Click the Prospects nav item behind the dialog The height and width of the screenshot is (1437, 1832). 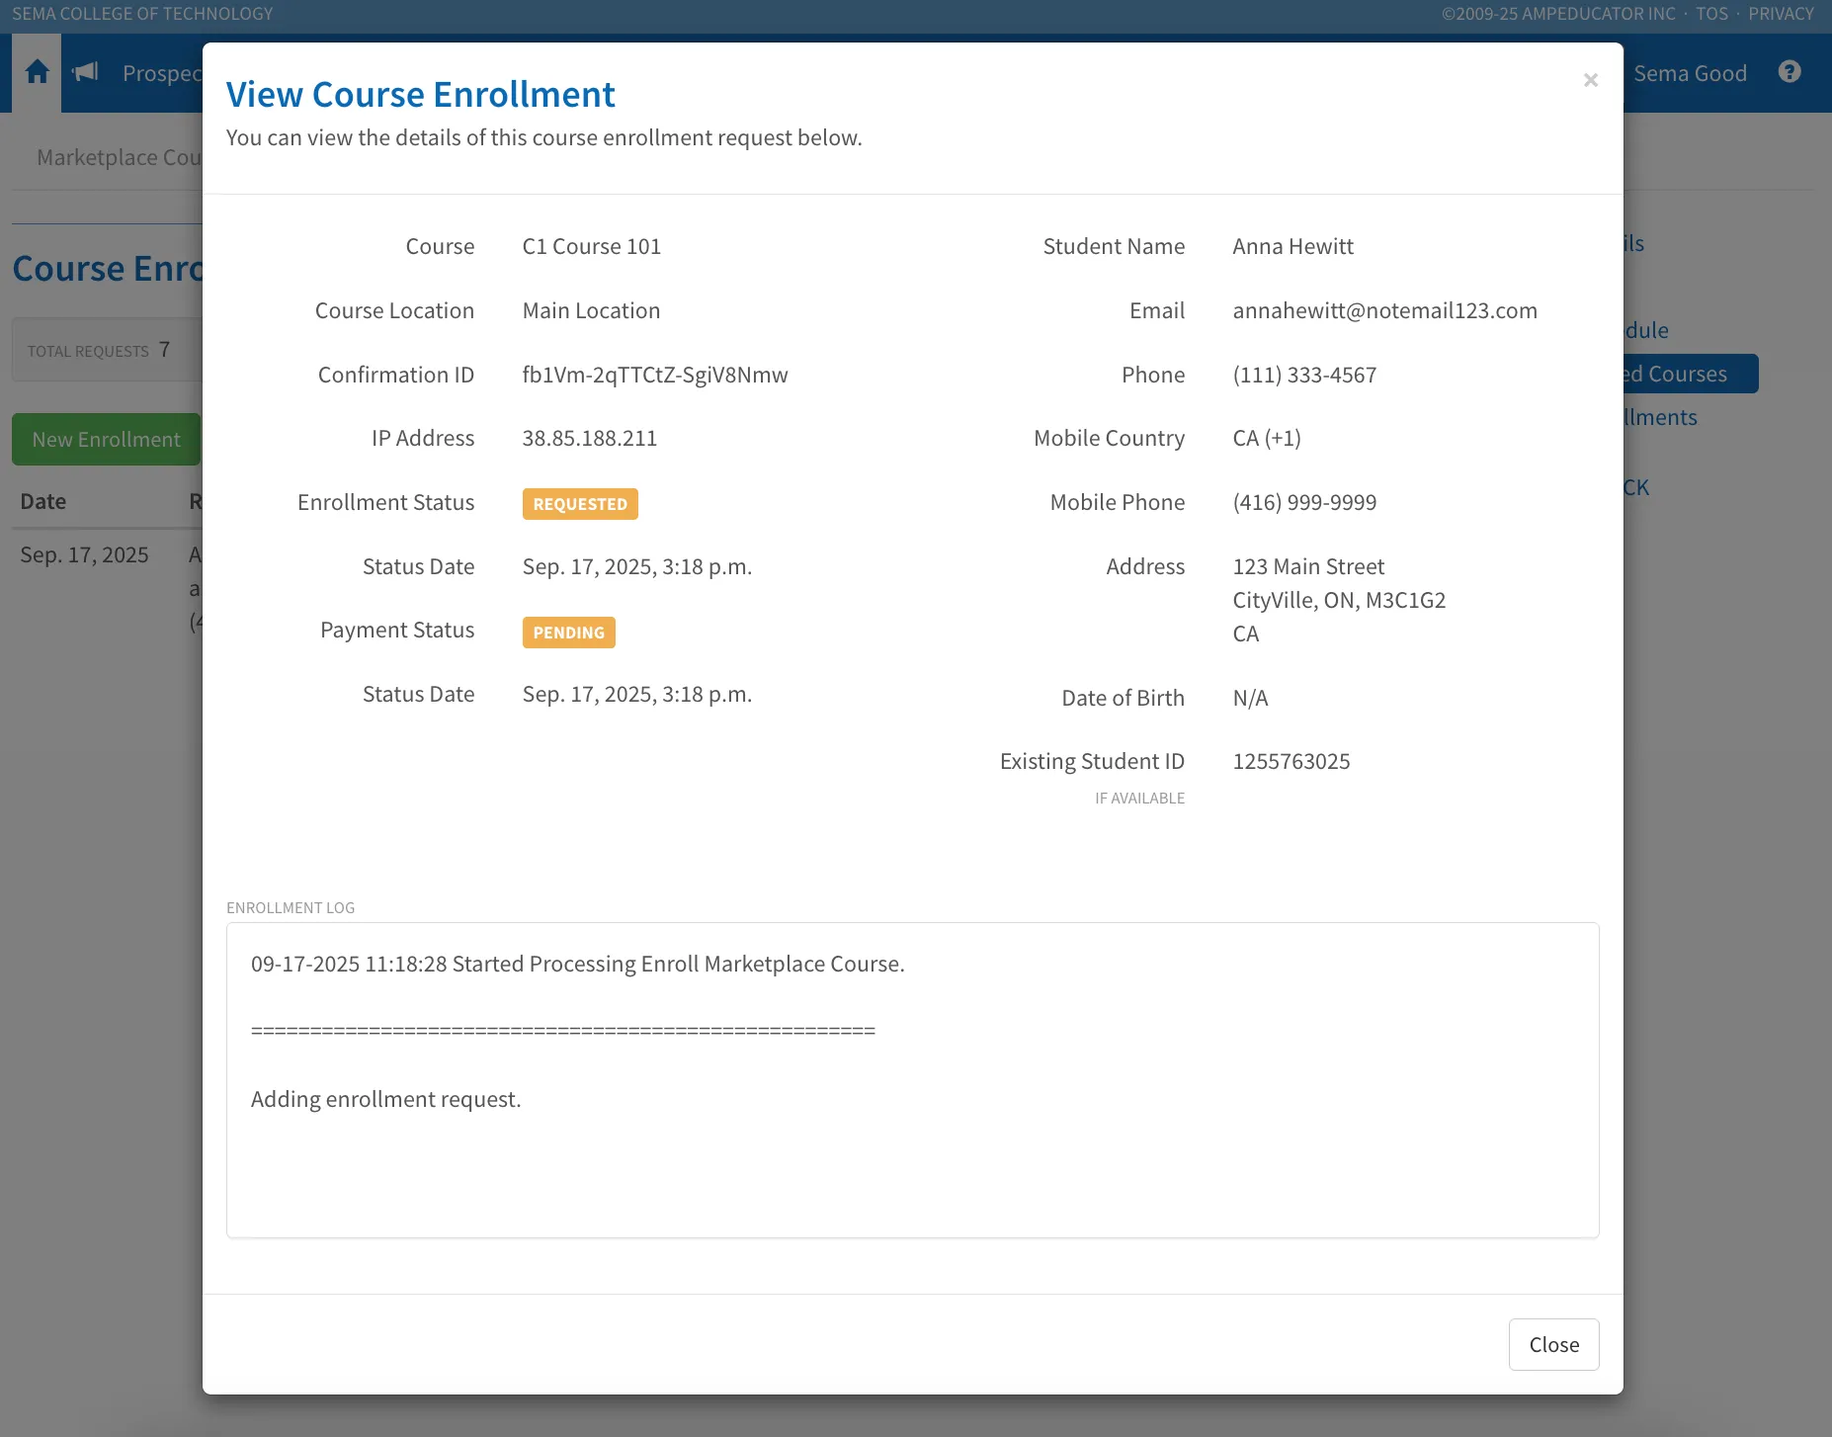[x=162, y=73]
